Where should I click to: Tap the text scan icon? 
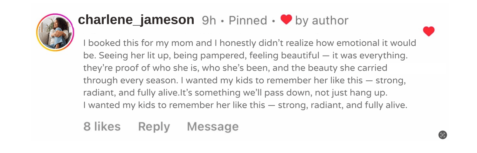(x=443, y=135)
